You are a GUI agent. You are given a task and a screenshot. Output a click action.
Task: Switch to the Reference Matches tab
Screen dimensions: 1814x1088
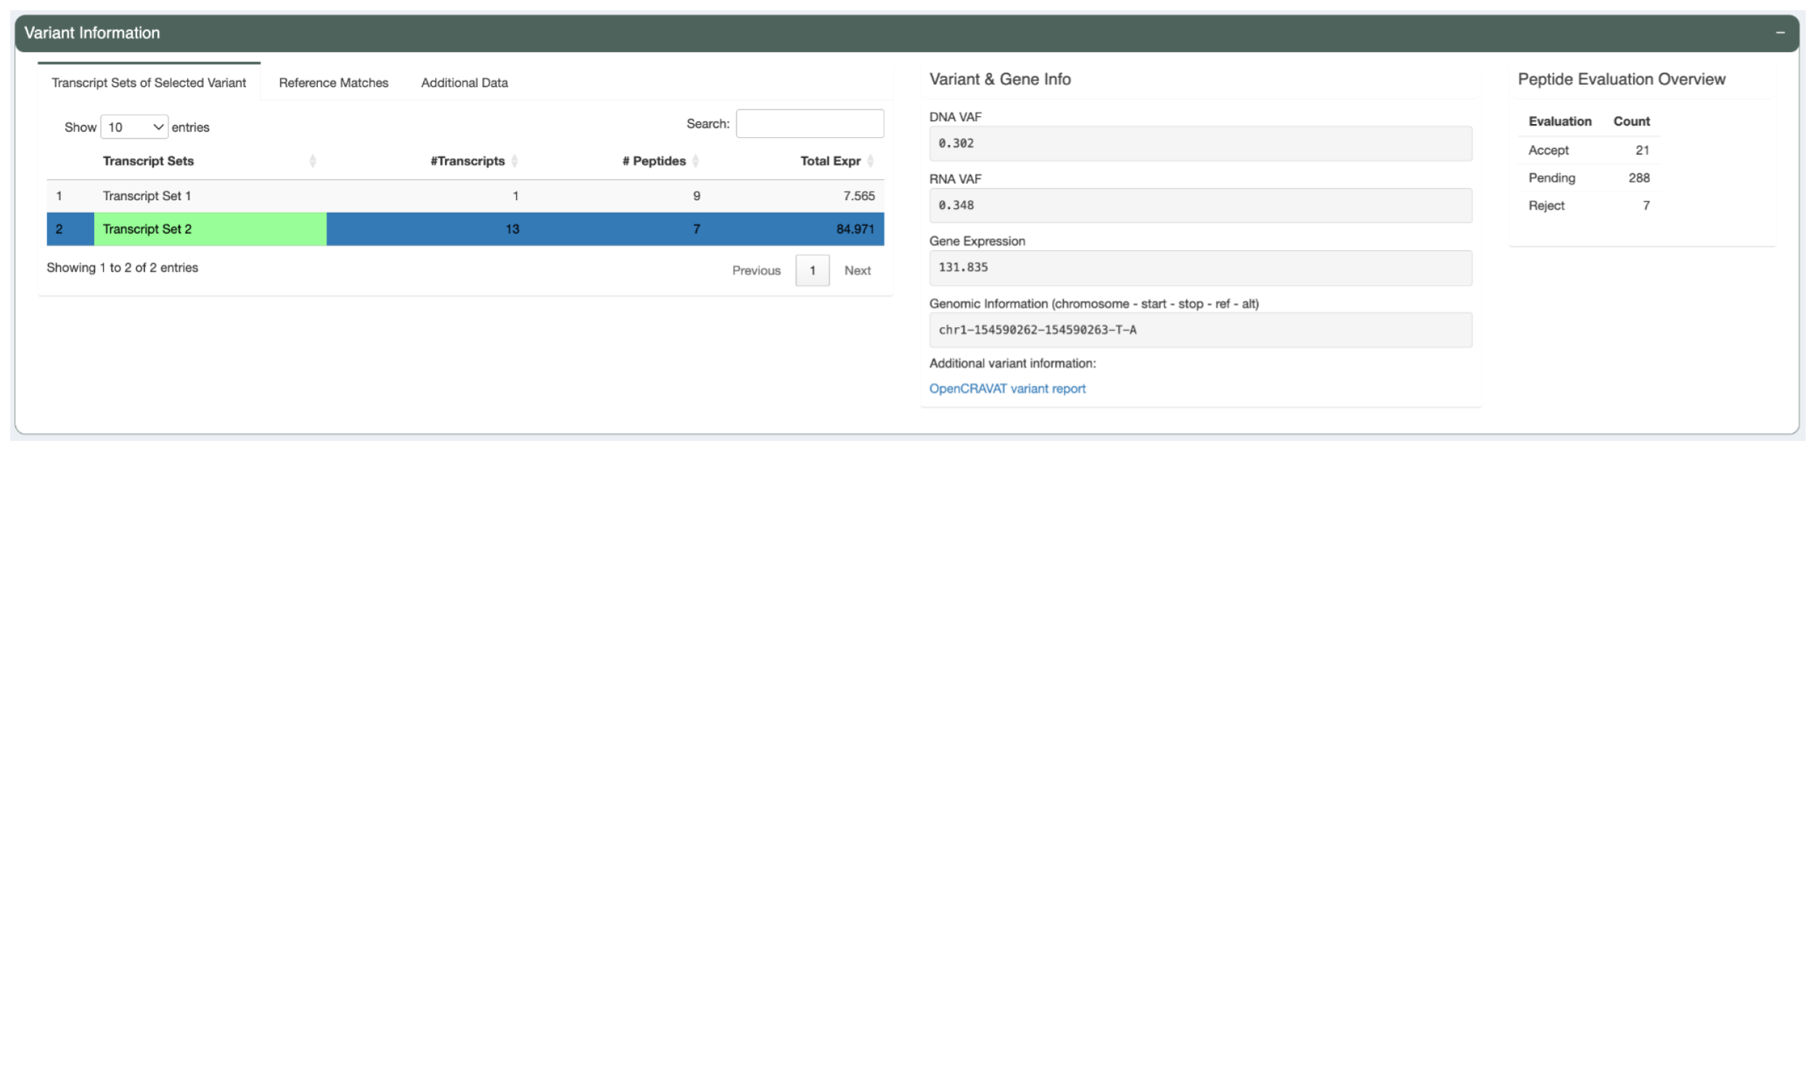[x=333, y=82]
